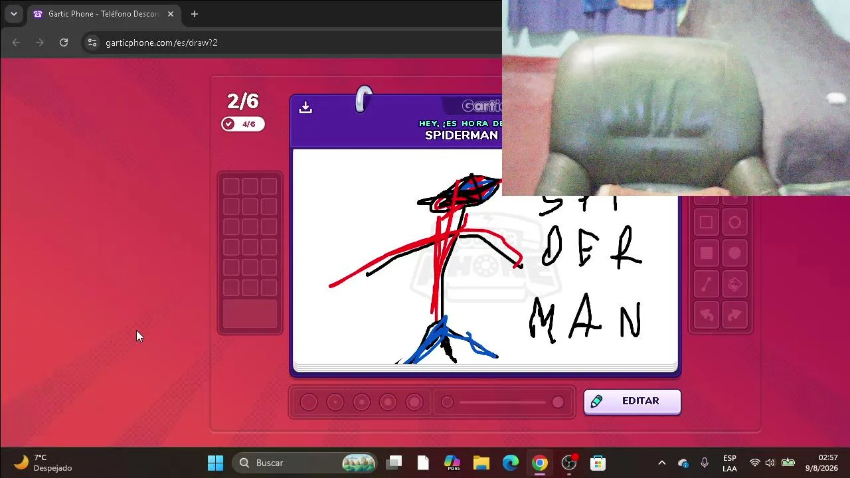The image size is (850, 478).
Task: Open File Explorer from the taskbar
Action: pyautogui.click(x=481, y=463)
